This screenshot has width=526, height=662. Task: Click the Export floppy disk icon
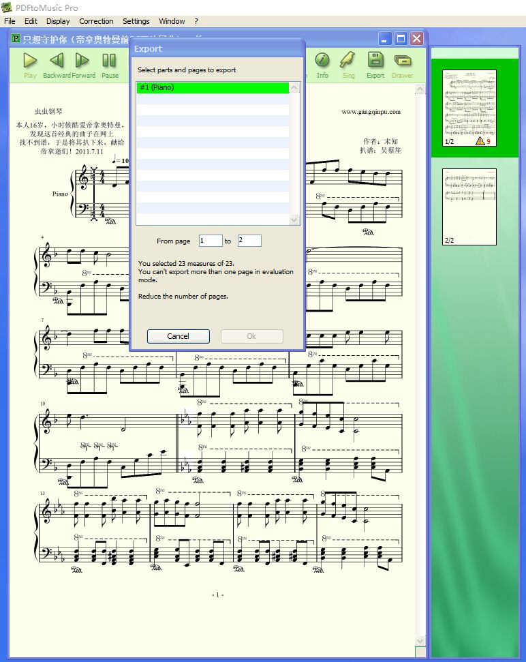[375, 60]
